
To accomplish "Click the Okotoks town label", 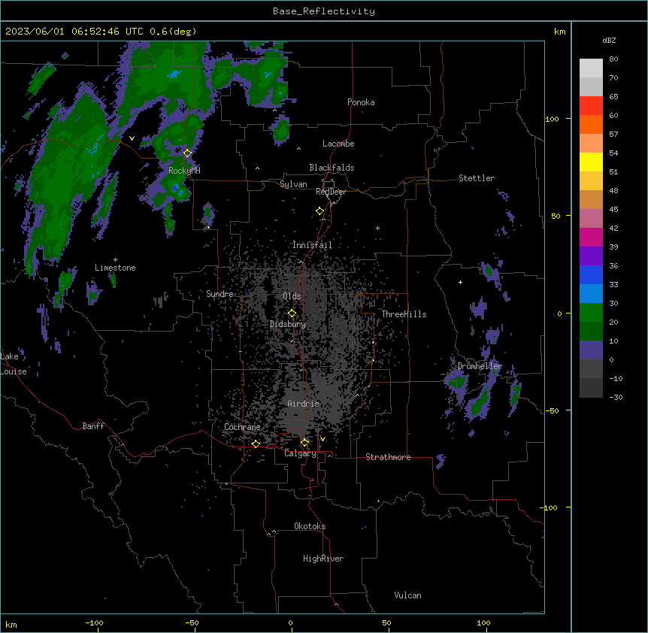I will click(310, 526).
